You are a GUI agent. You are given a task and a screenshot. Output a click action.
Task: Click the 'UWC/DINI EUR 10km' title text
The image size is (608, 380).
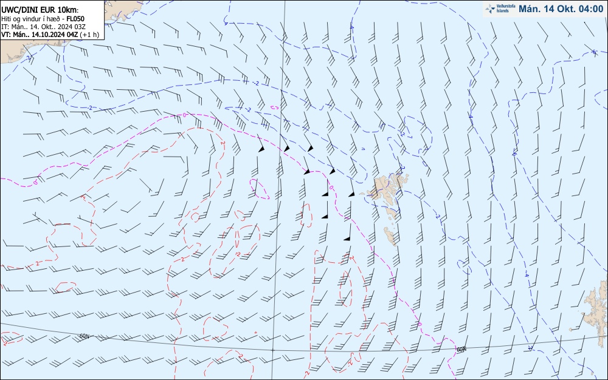[x=40, y=10]
